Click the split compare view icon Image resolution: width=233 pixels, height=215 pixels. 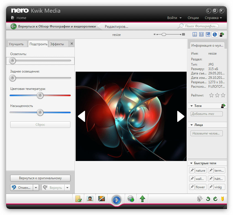[195, 34]
